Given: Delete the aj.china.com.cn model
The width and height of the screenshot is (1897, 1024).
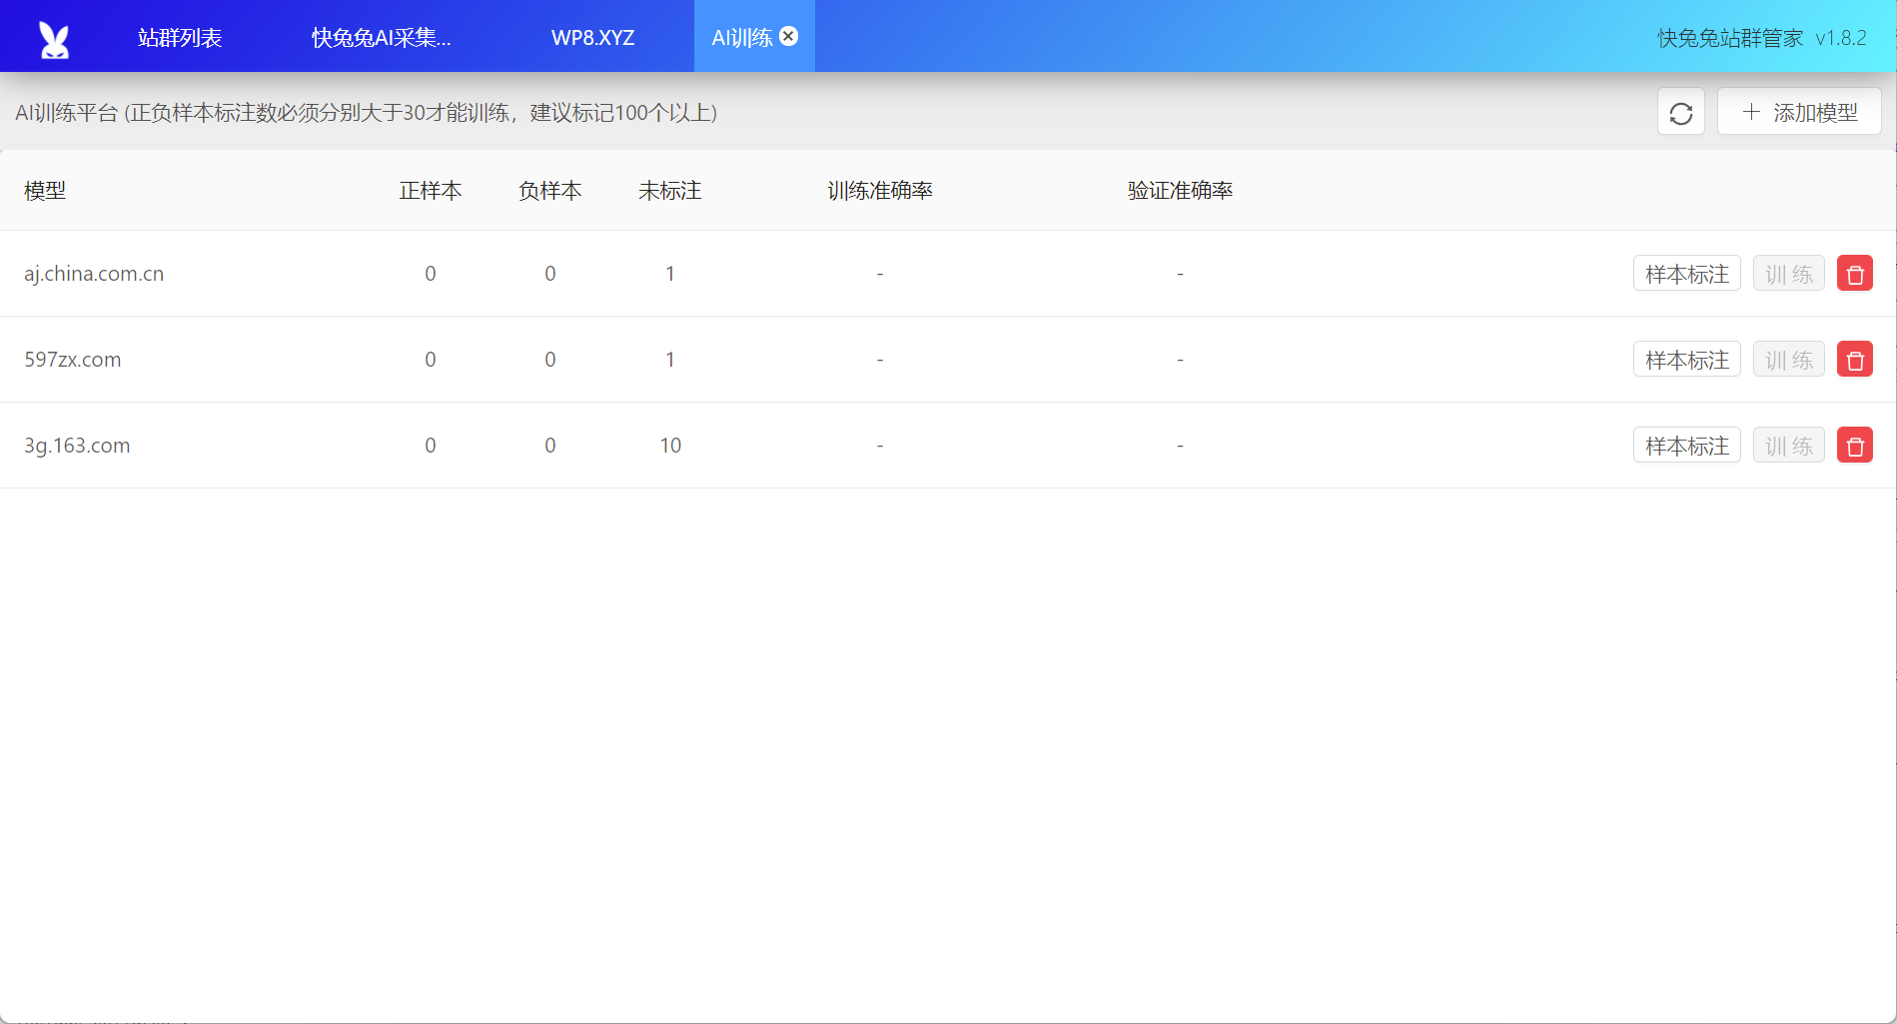Looking at the screenshot, I should pos(1855,274).
